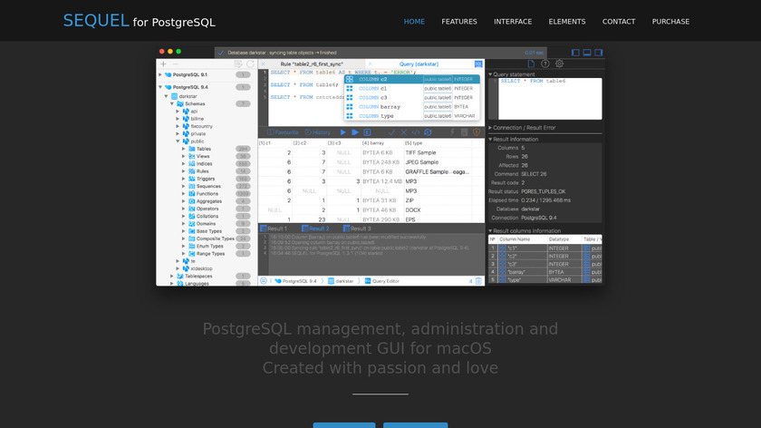This screenshot has height=428, width=761.
Task: Switch to Query (darkstar) tab
Action: tap(419, 64)
